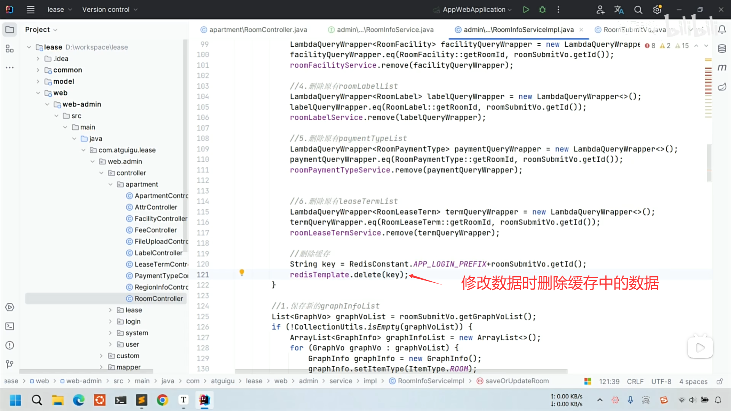731x411 pixels.
Task: Open the Maven tool window icon
Action: click(722, 67)
